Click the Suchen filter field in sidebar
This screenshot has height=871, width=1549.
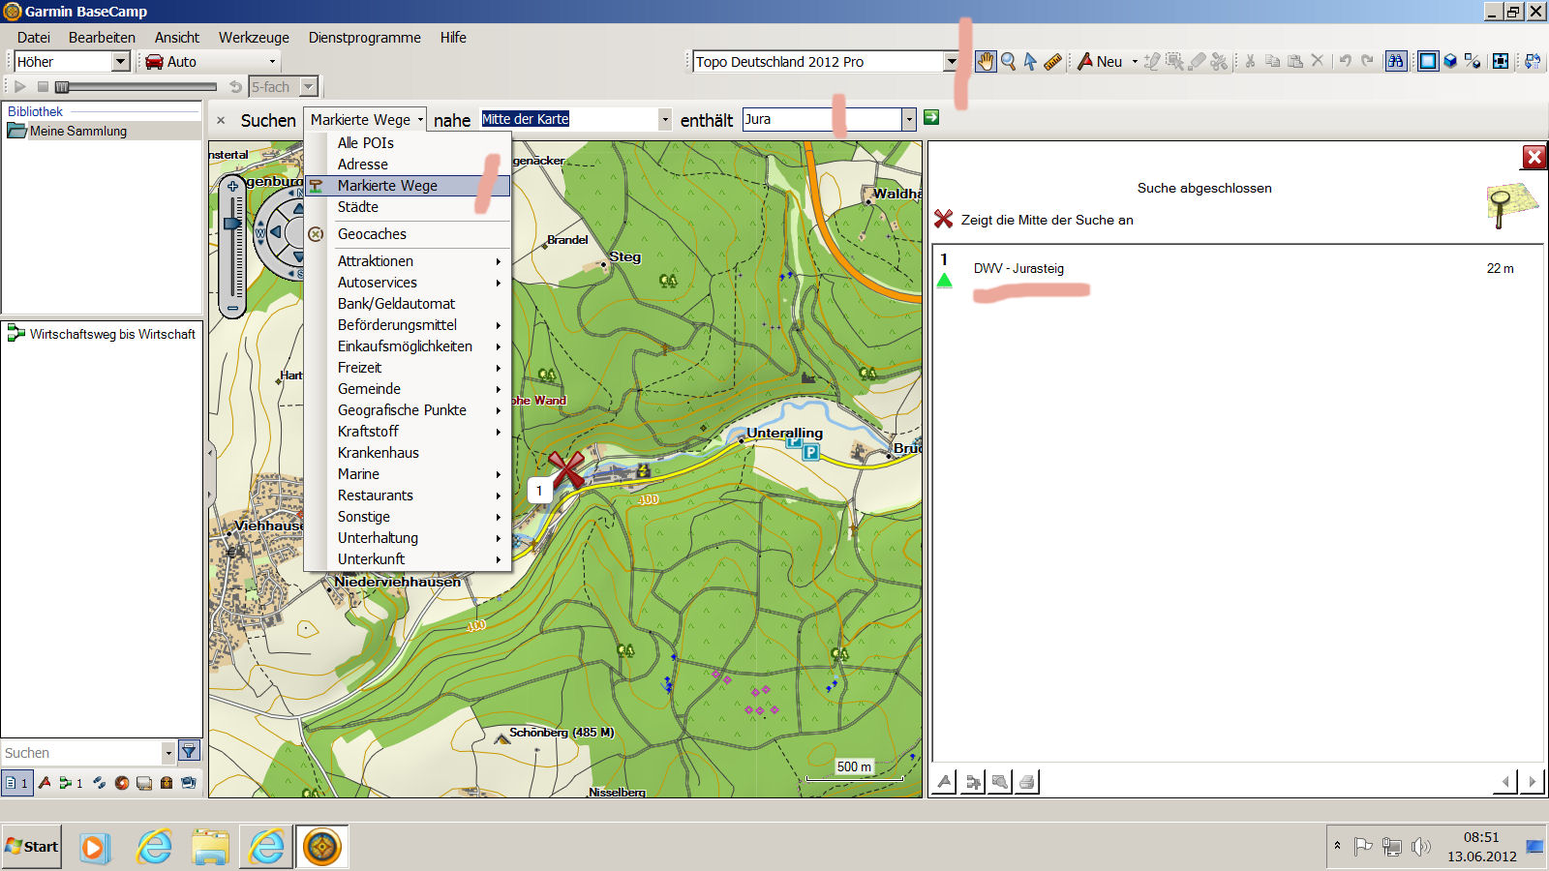pyautogui.click(x=81, y=753)
